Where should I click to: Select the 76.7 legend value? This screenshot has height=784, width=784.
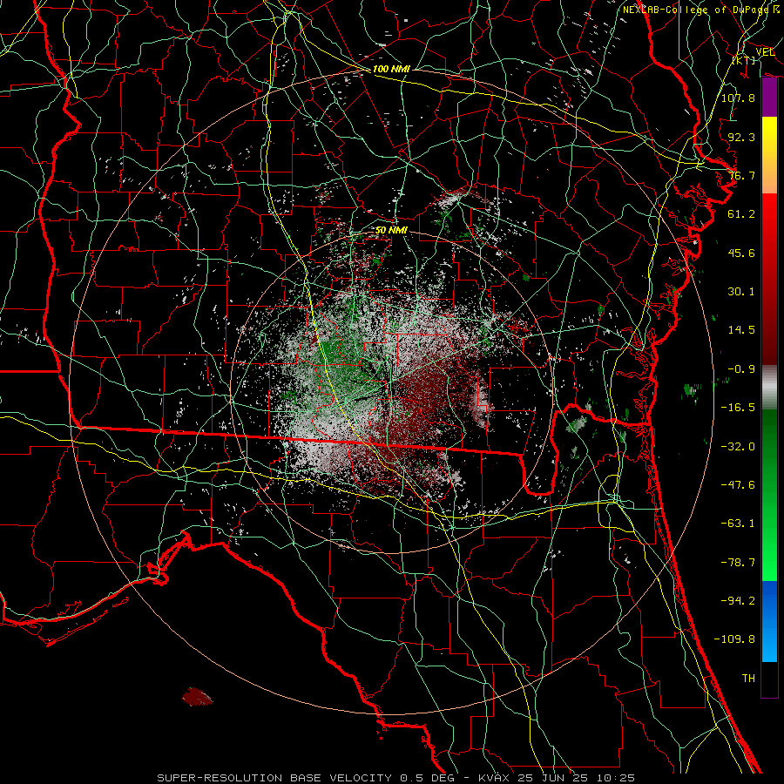coord(741,175)
